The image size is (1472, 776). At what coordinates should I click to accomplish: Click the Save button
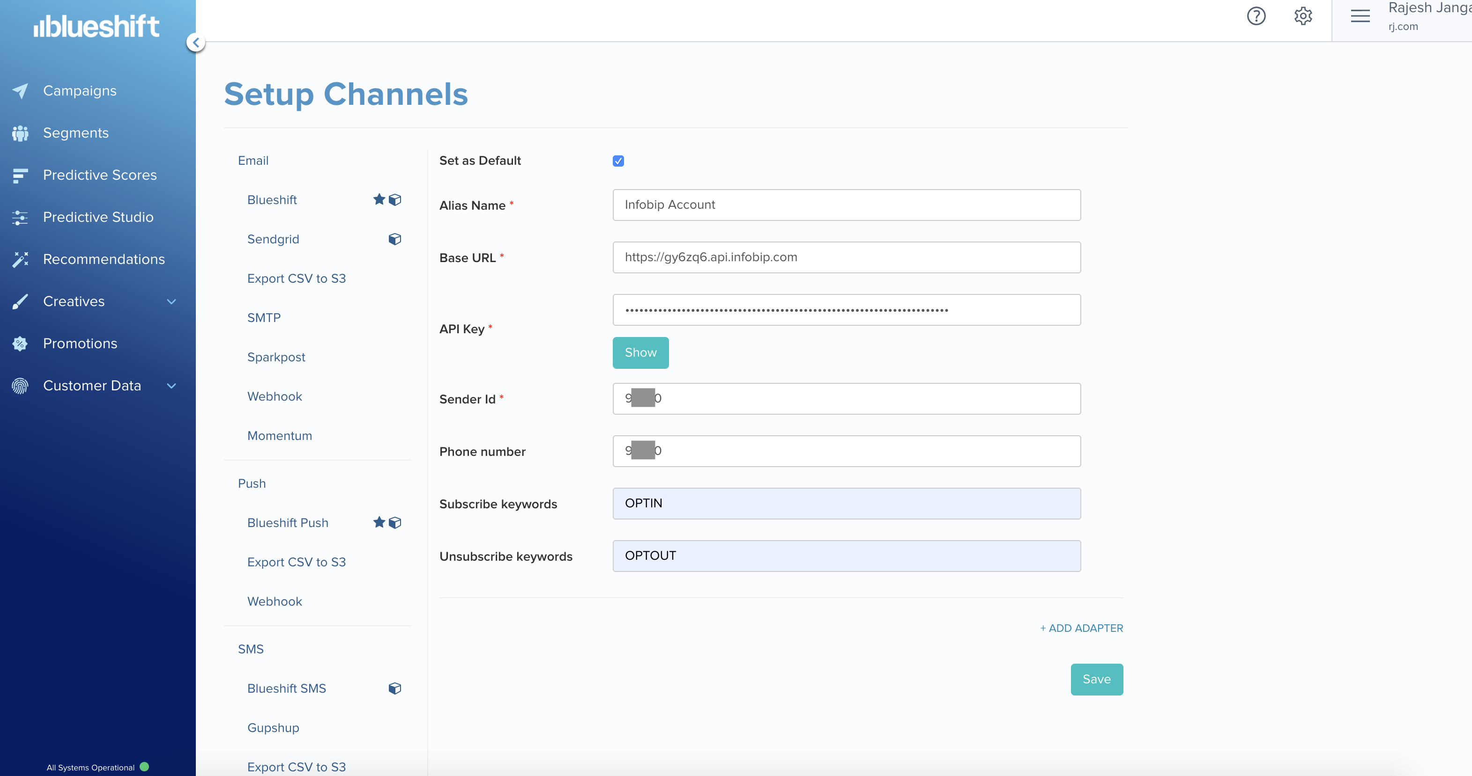pos(1096,680)
